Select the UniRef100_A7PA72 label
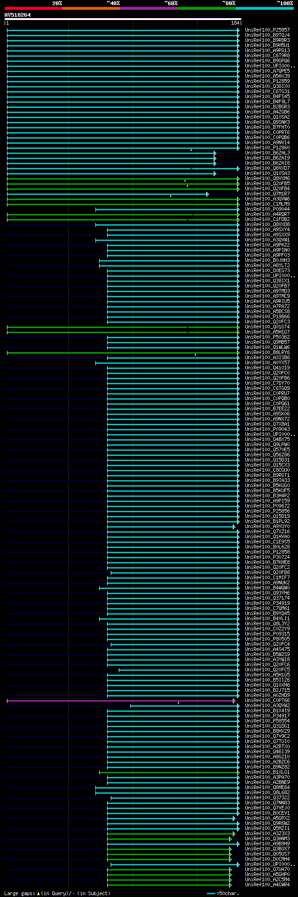The height and width of the screenshot is (897, 298). coord(267,307)
